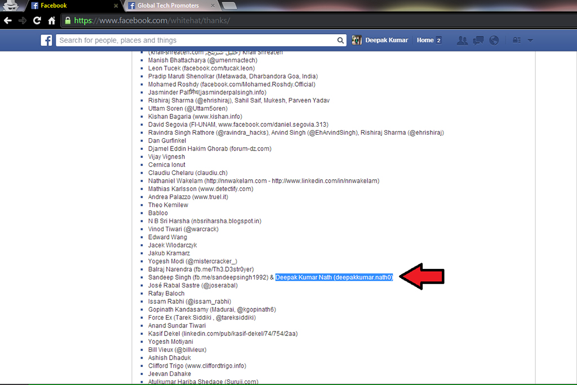Click Leon Tucek list entry

click(201, 68)
